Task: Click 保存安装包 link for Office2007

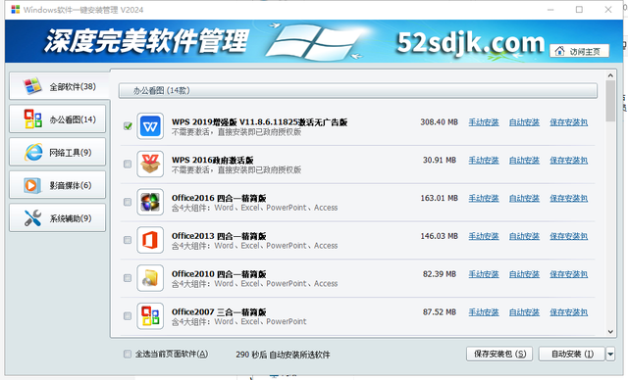Action: (569, 312)
